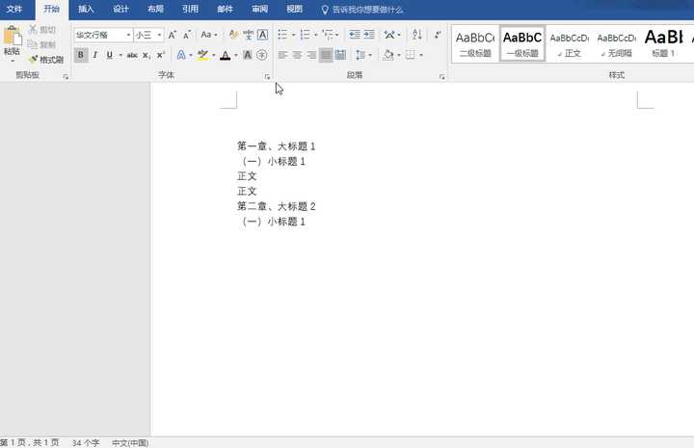The height and width of the screenshot is (448, 694).
Task: Click the Copy (复制) icon
Action: click(x=33, y=44)
